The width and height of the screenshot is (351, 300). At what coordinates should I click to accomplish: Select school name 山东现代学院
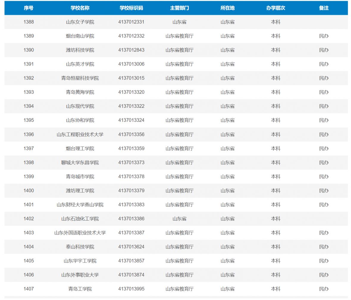pos(80,106)
